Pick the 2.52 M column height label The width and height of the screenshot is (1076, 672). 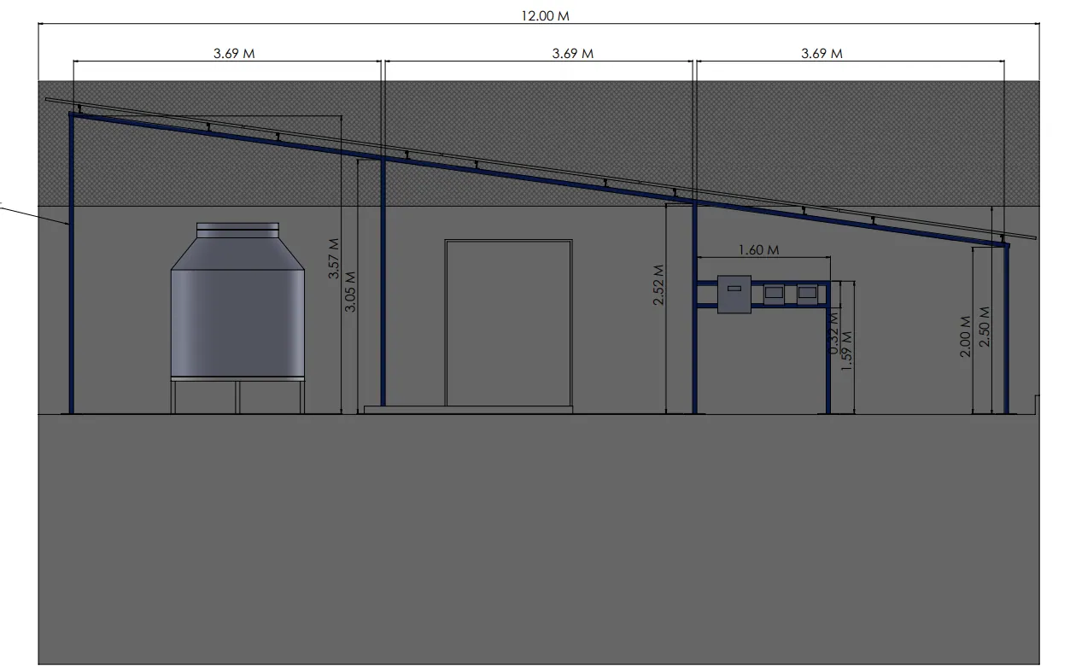pos(658,285)
